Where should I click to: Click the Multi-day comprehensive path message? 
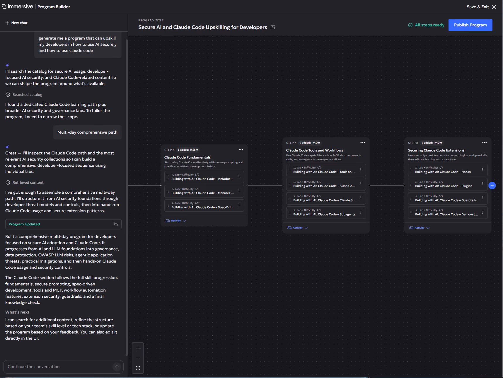click(x=87, y=132)
